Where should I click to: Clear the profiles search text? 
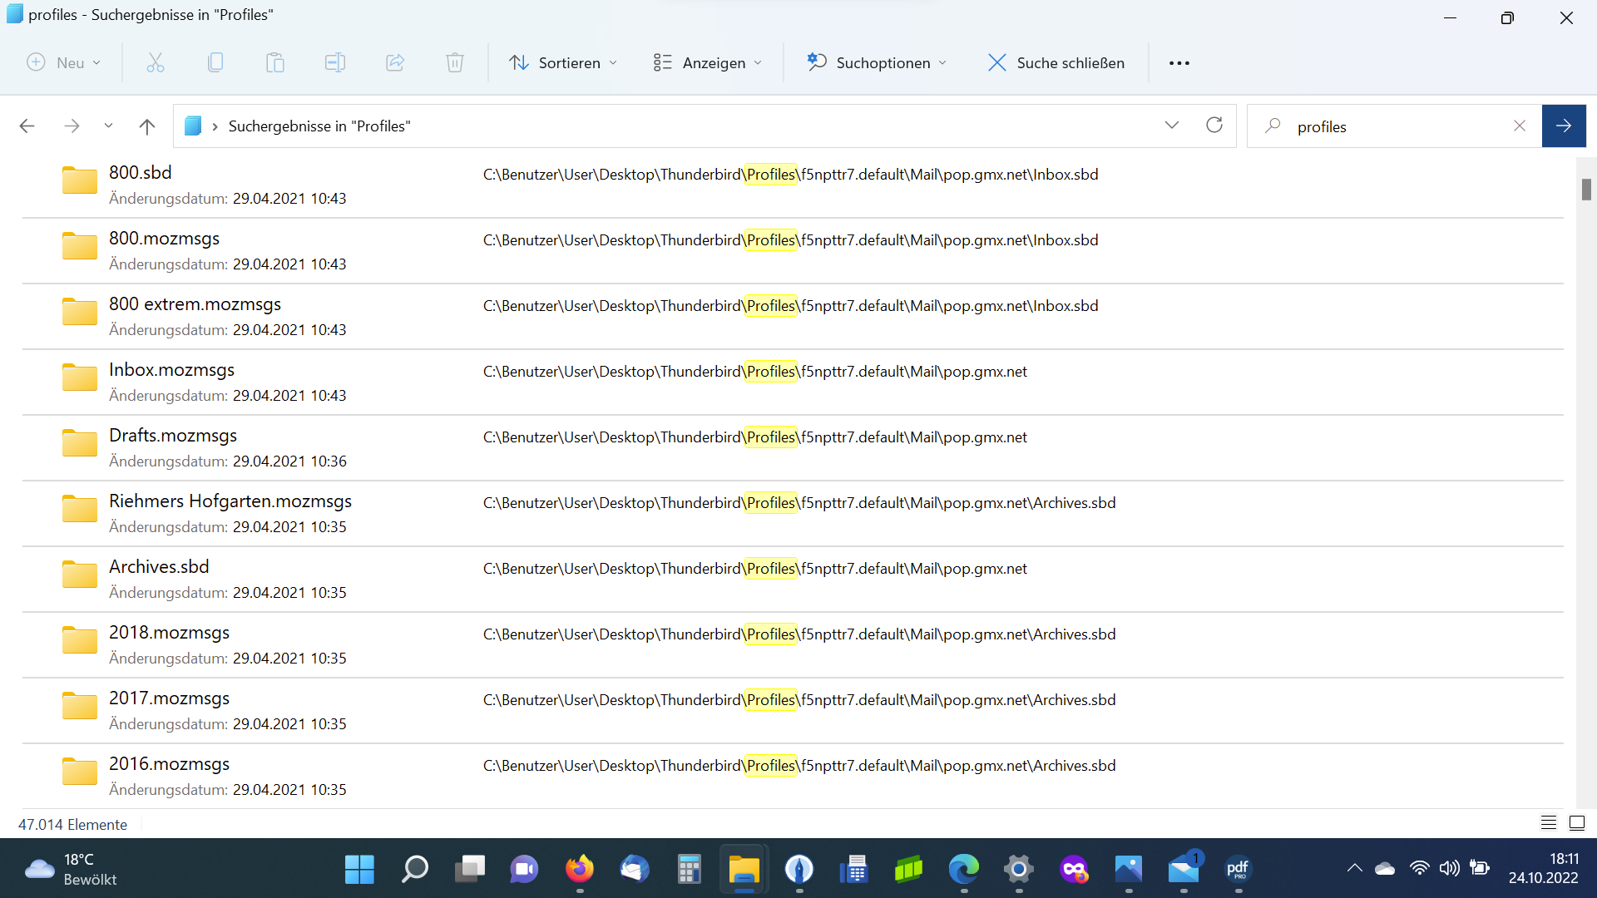point(1520,126)
